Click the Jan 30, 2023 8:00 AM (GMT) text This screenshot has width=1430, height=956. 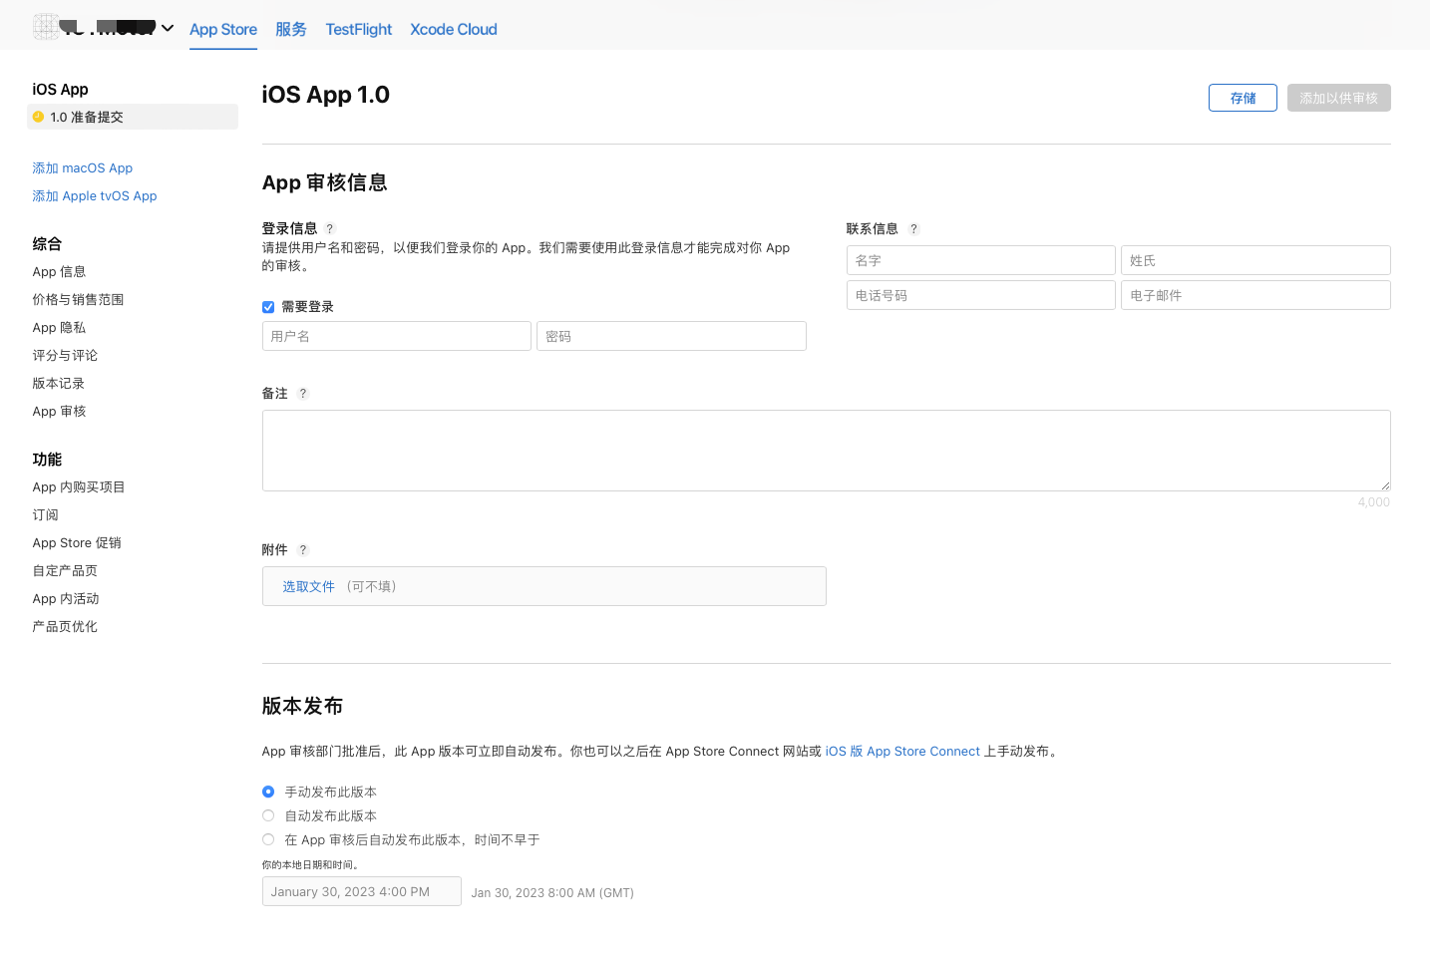point(552,892)
